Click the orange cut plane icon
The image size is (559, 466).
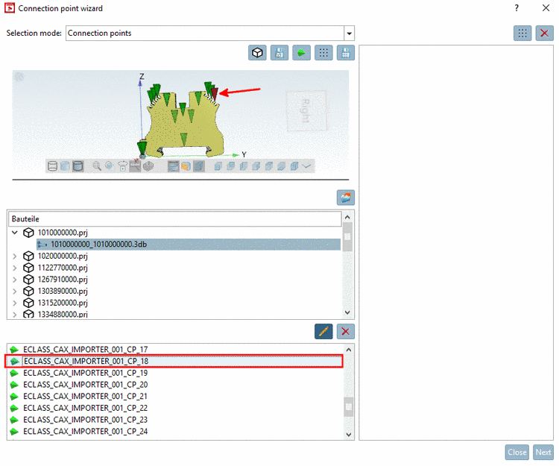[186, 166]
